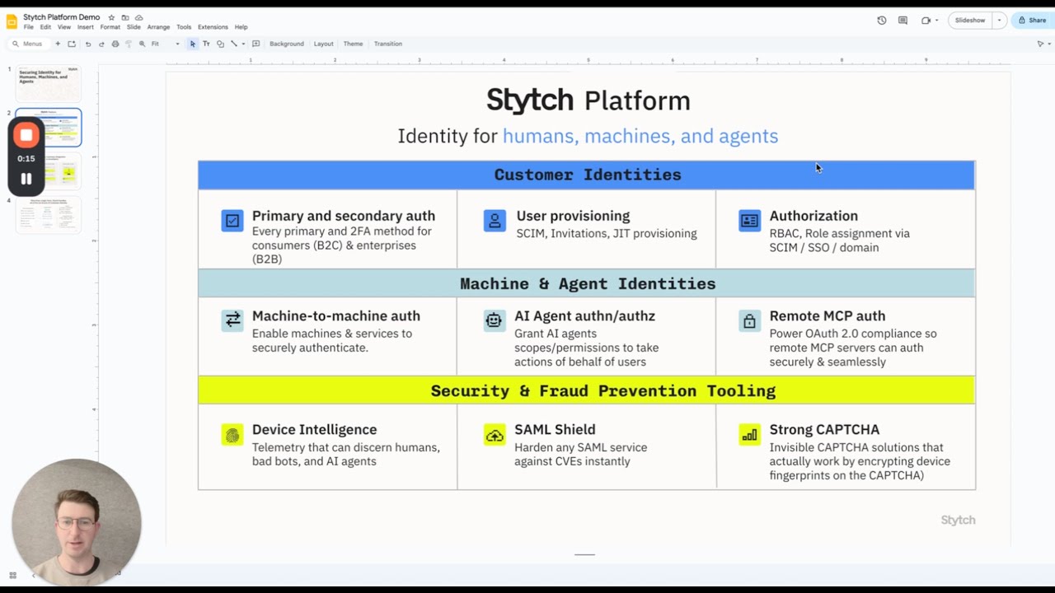This screenshot has height=593, width=1055.
Task: Select the Customer Identities header bar
Action: pyautogui.click(x=587, y=175)
